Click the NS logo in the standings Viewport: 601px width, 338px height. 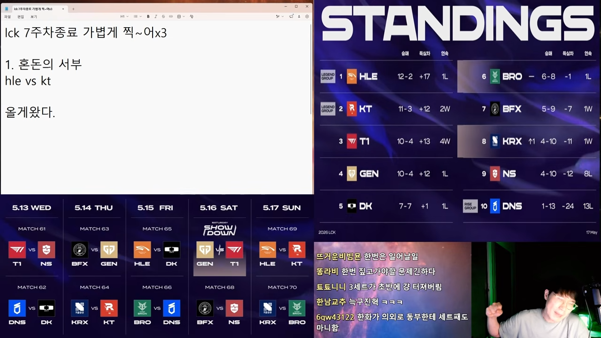pos(495,174)
